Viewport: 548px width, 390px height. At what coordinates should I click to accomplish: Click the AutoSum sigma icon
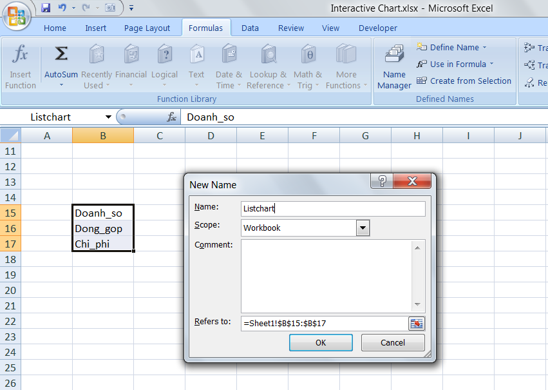pyautogui.click(x=61, y=54)
